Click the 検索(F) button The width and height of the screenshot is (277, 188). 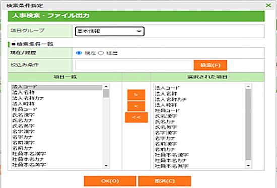(210, 65)
